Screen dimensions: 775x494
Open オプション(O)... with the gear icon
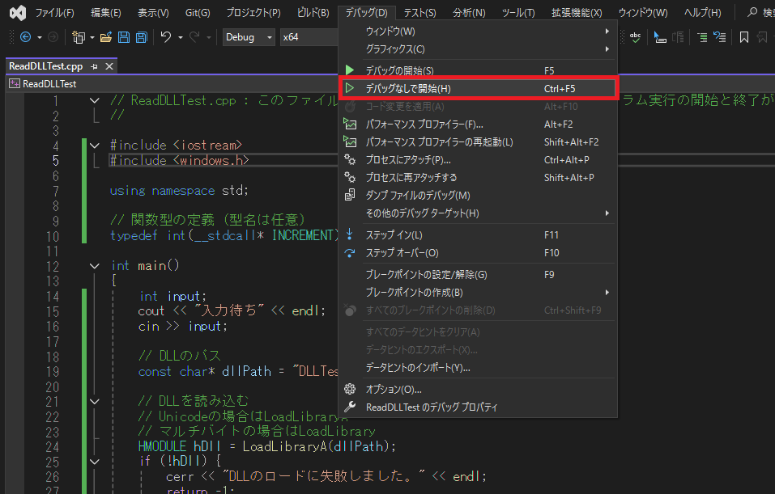[x=478, y=389]
